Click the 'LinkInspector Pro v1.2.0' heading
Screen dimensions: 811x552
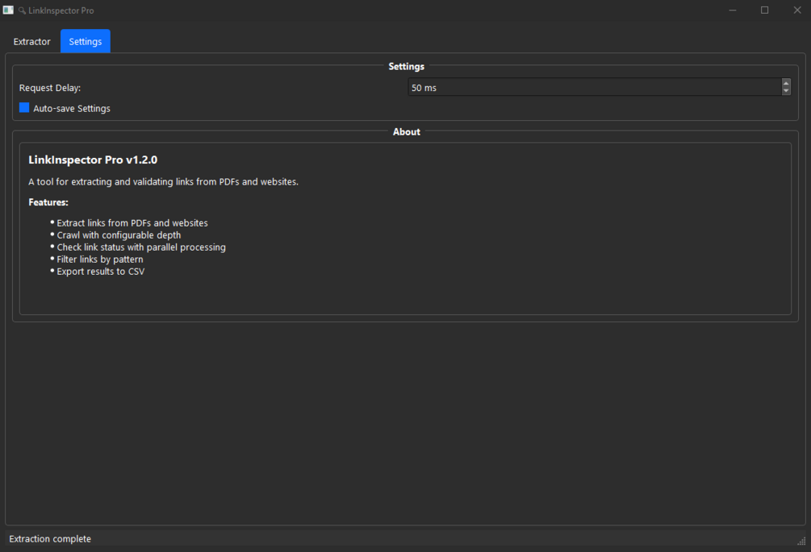pos(93,160)
